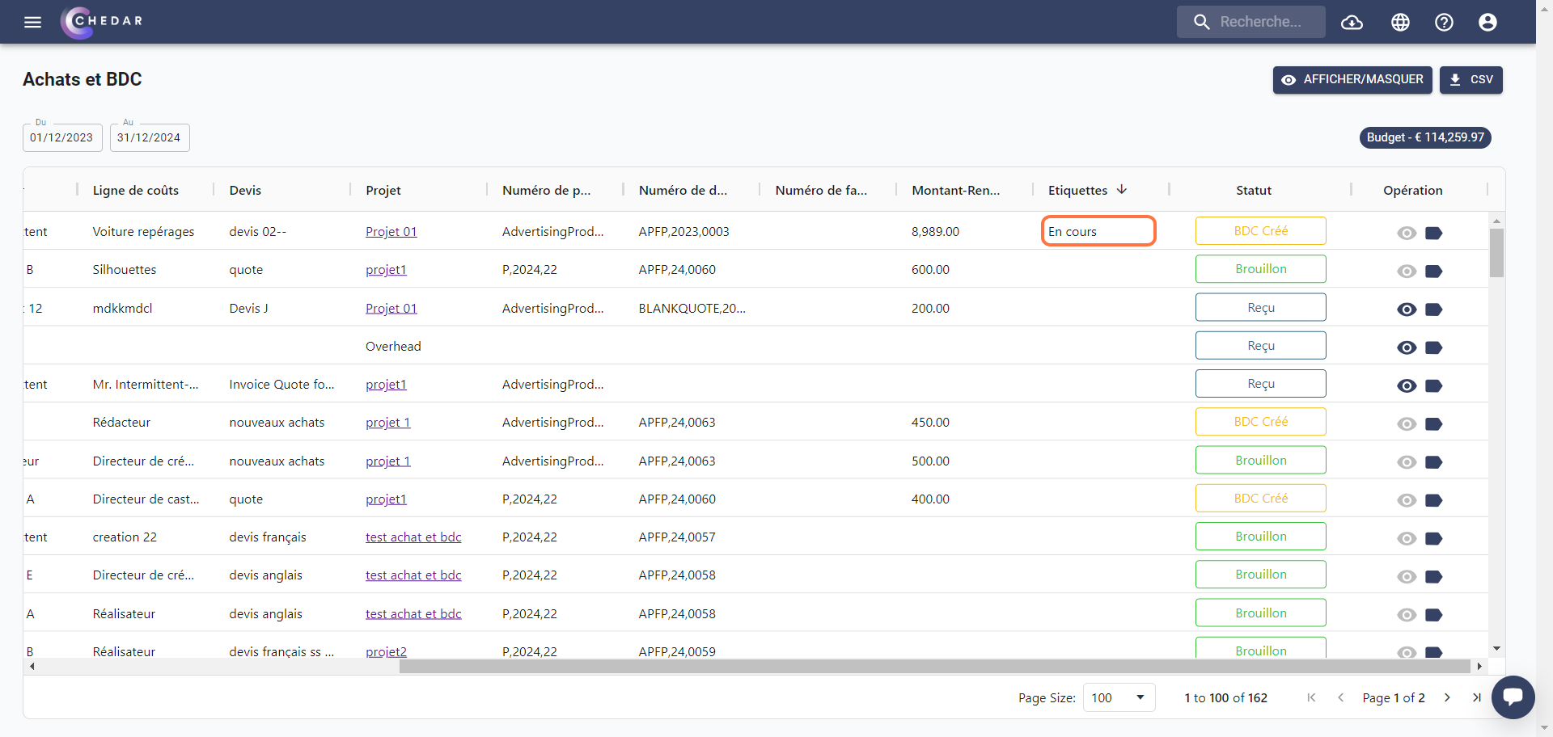Toggle eye icon in 500.00 amount row

pyautogui.click(x=1407, y=461)
